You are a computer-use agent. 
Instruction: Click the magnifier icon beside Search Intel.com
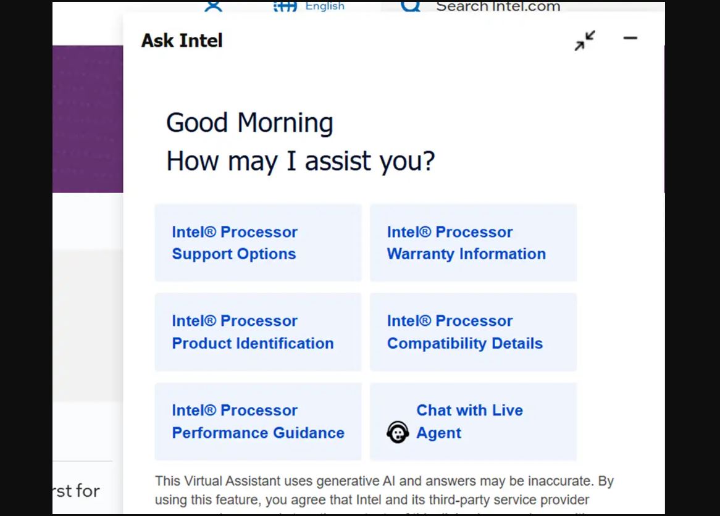click(409, 6)
